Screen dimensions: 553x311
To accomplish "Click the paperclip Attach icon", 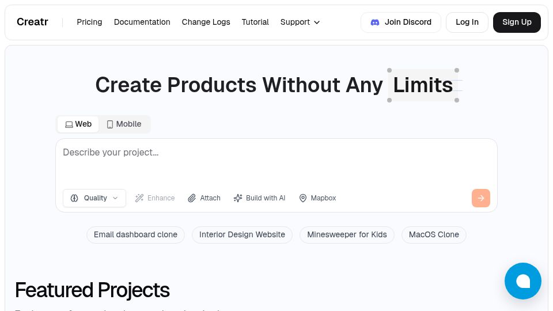I will tap(192, 198).
